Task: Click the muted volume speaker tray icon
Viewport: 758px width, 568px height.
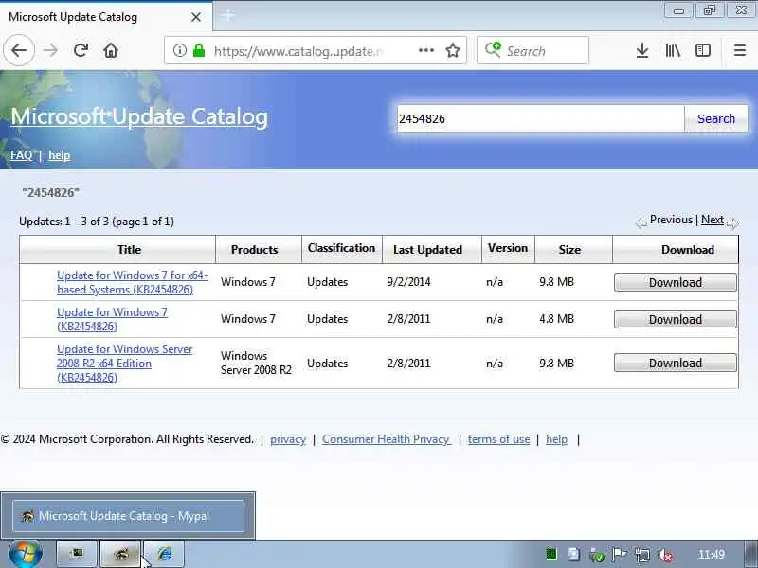Action: pyautogui.click(x=665, y=555)
